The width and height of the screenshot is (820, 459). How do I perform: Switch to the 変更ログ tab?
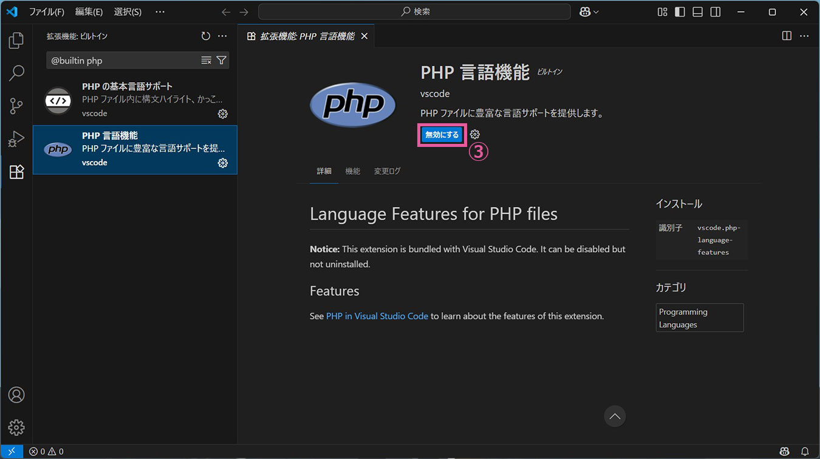388,171
